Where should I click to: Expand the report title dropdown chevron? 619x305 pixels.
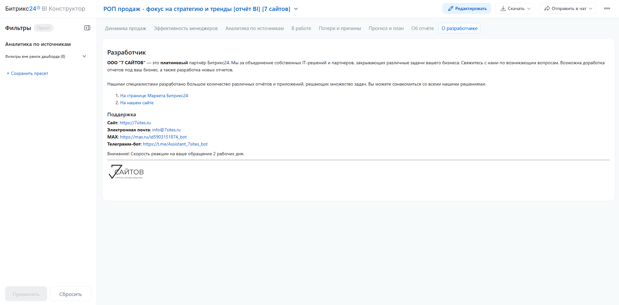coord(296,9)
